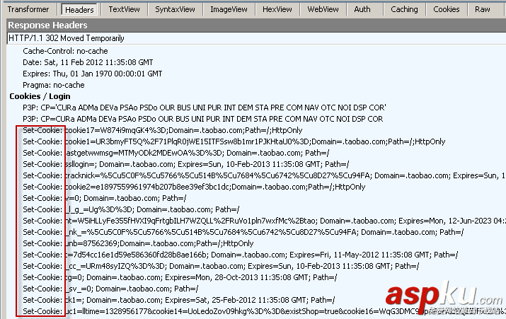Viewport: 506px width, 319px height.
Task: Select the Set-Cookie t=7d54cc16e1d59 row
Action: click(x=241, y=255)
